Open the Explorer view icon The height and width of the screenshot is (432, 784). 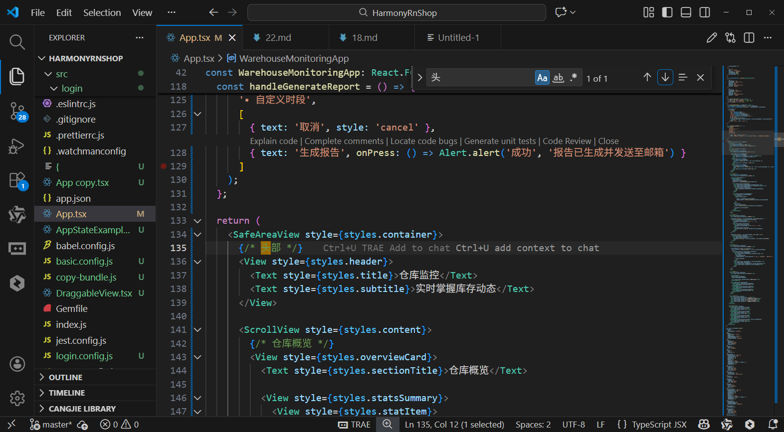(x=17, y=76)
